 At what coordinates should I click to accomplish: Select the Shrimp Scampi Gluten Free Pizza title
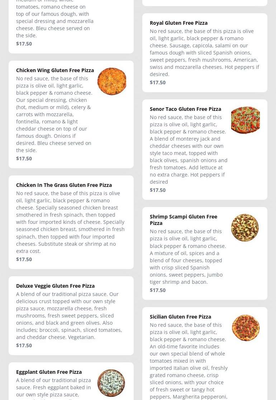pyautogui.click(x=183, y=220)
